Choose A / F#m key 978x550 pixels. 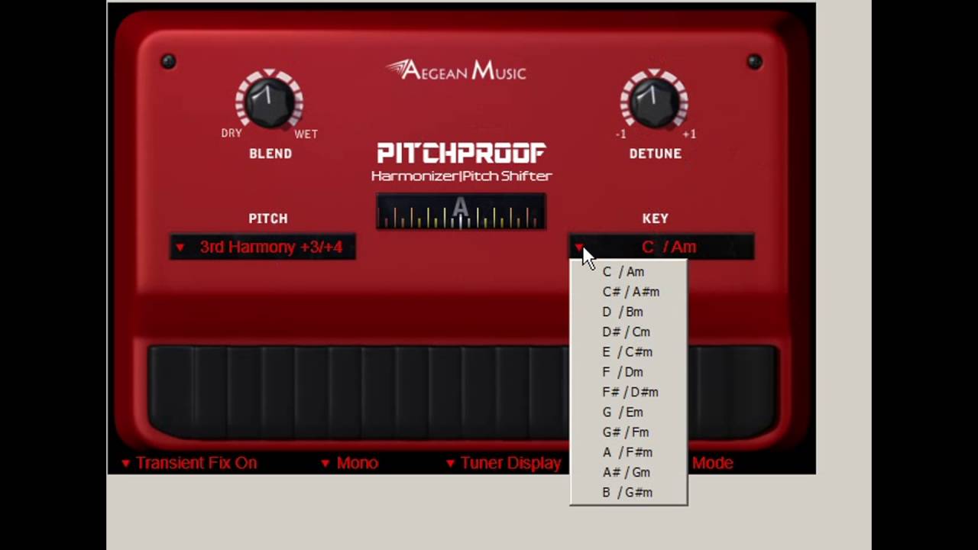[x=629, y=452]
